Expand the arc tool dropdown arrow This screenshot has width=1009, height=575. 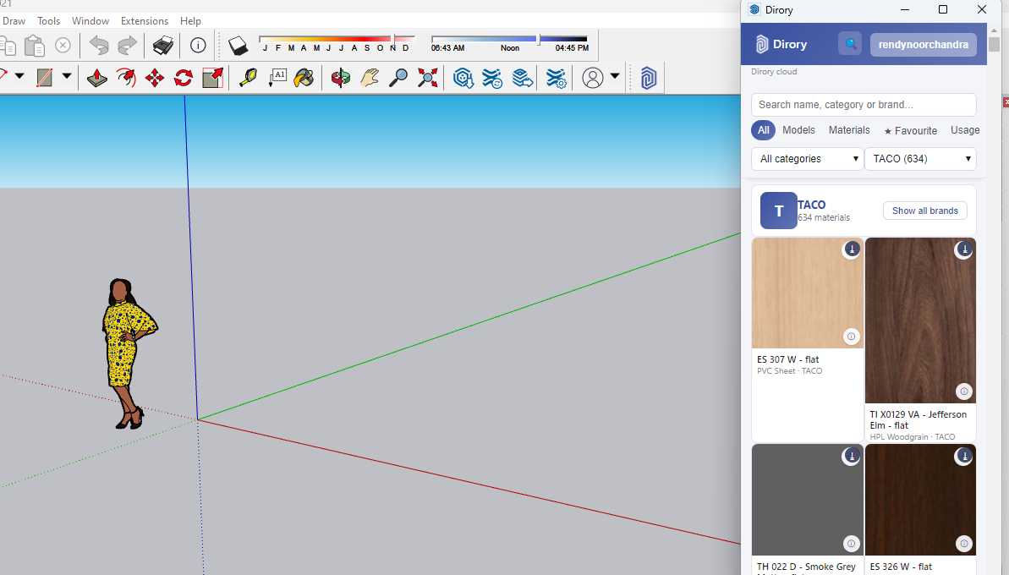pos(19,76)
